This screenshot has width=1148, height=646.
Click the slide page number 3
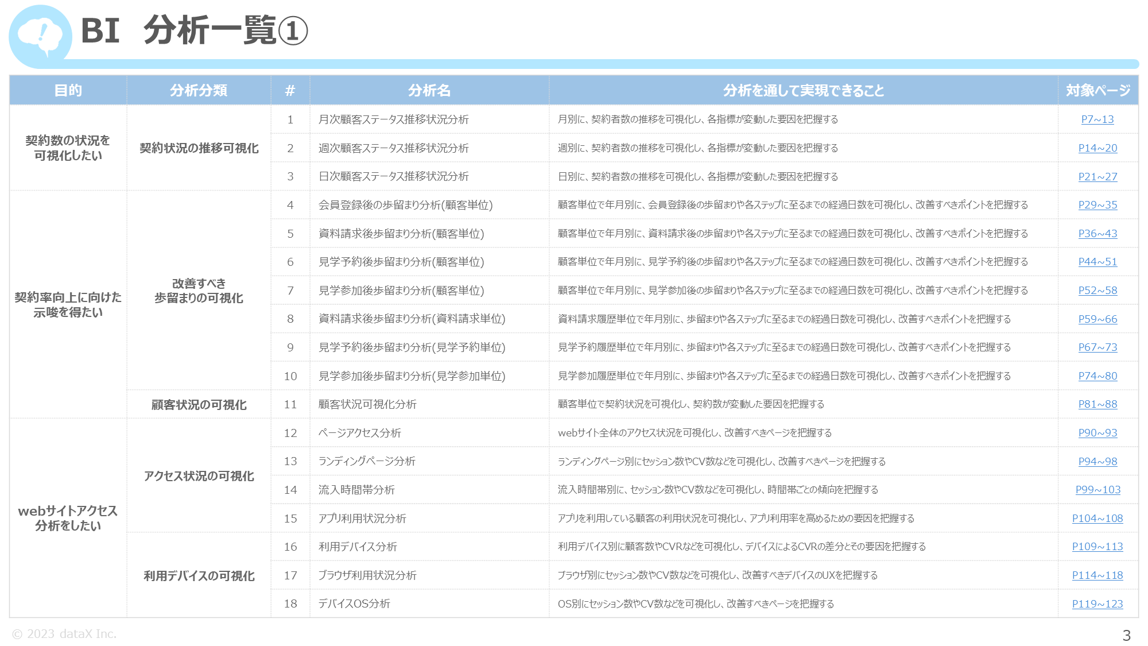coord(1127,635)
